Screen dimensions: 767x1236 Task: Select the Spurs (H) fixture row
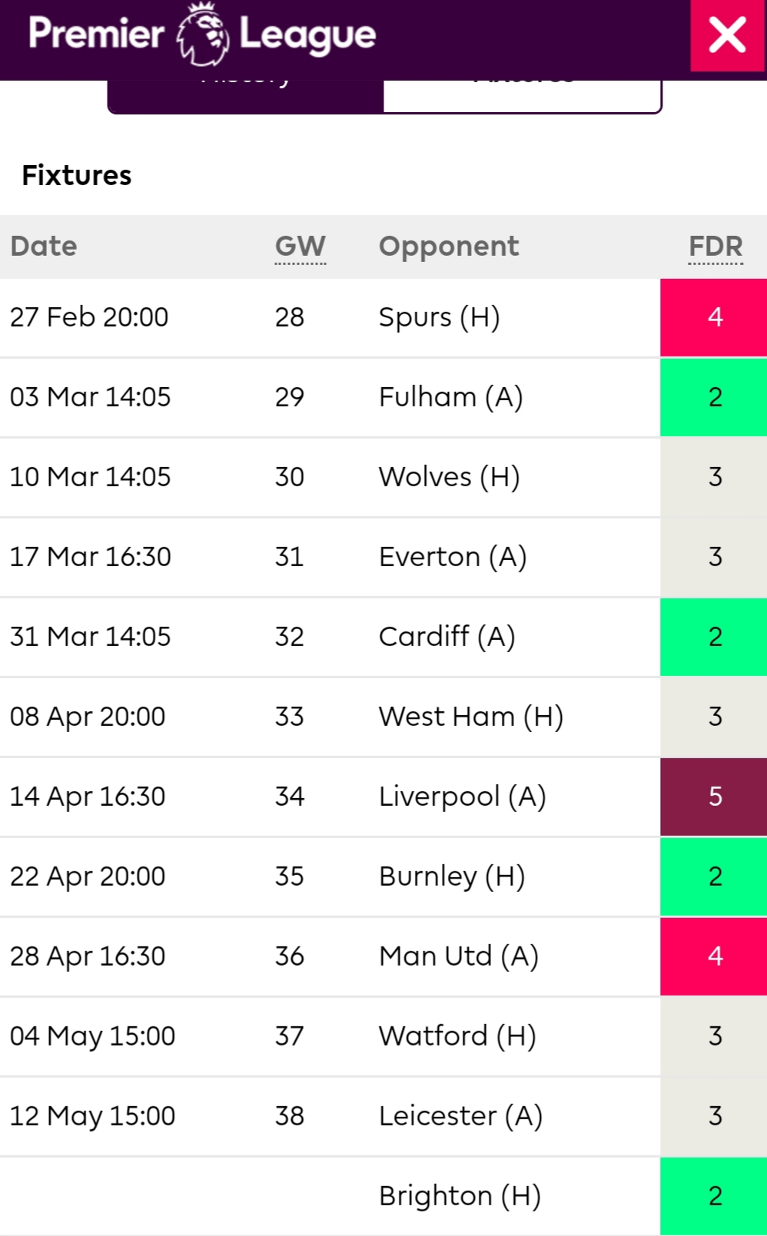[383, 317]
